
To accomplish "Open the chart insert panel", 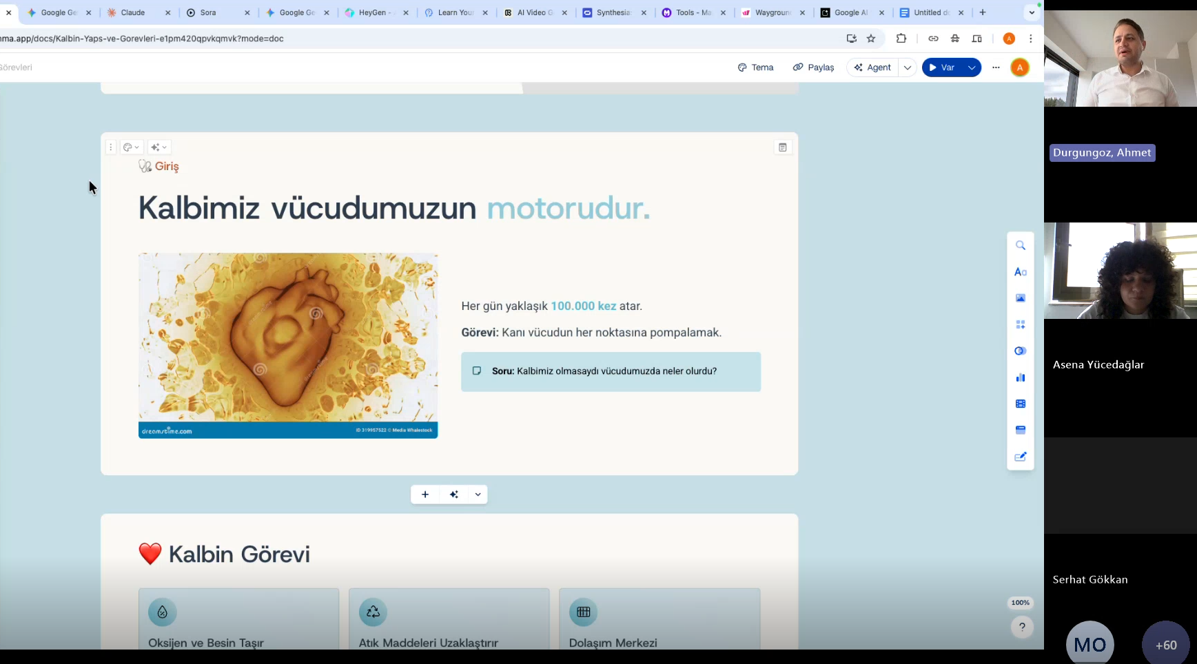I will tap(1021, 377).
